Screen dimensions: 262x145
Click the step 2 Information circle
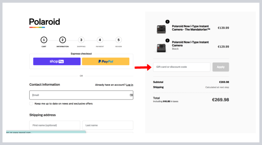(62, 40)
